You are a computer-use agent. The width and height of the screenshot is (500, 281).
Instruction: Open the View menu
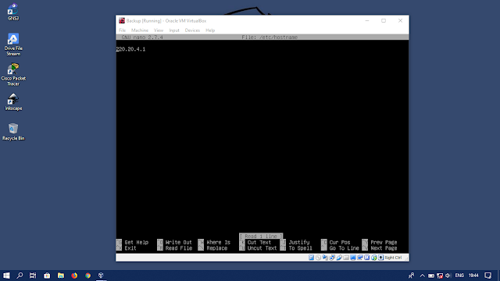point(159,30)
